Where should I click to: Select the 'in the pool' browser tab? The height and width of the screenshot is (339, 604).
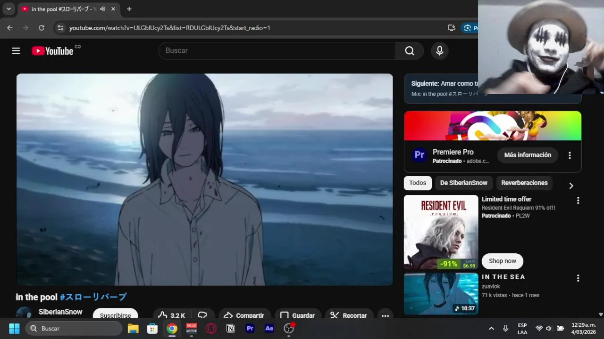tap(69, 9)
